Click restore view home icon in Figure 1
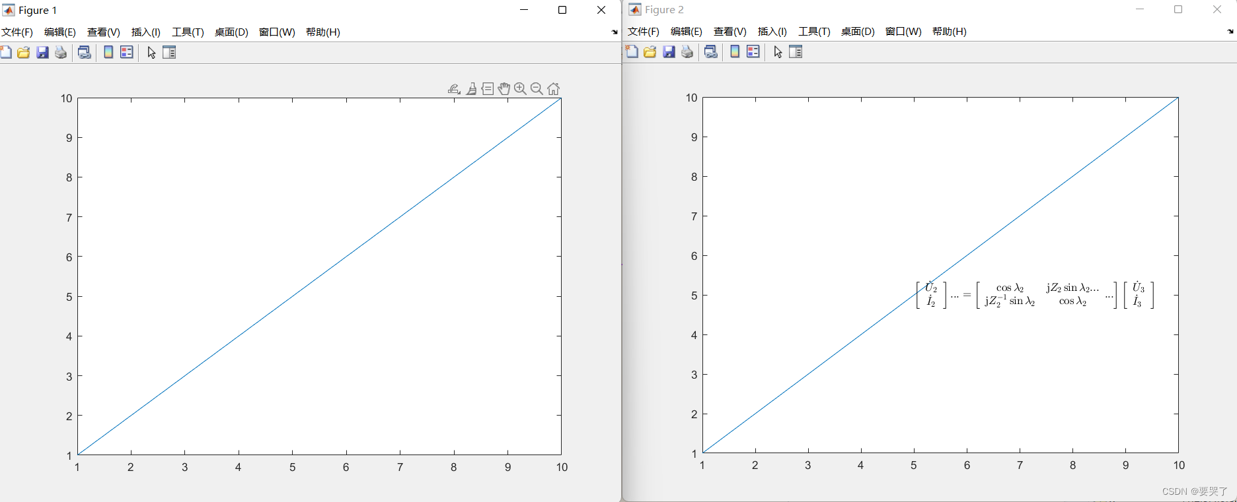This screenshot has width=1237, height=502. click(x=554, y=89)
